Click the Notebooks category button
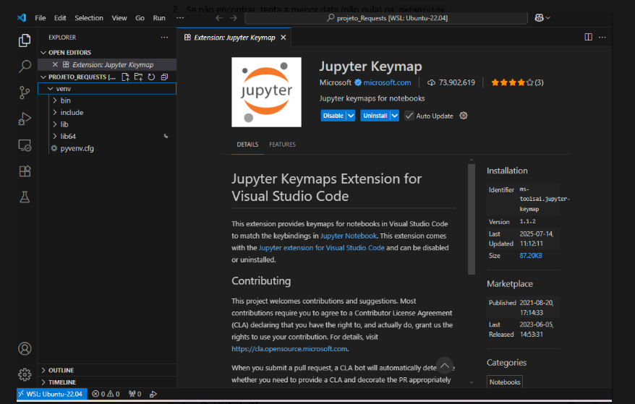This screenshot has height=404, width=635. (505, 382)
